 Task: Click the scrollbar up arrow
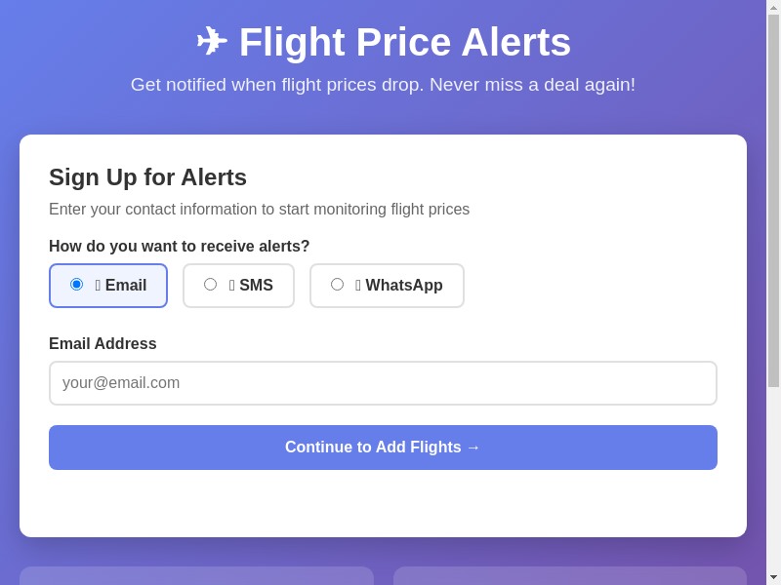click(773, 7)
